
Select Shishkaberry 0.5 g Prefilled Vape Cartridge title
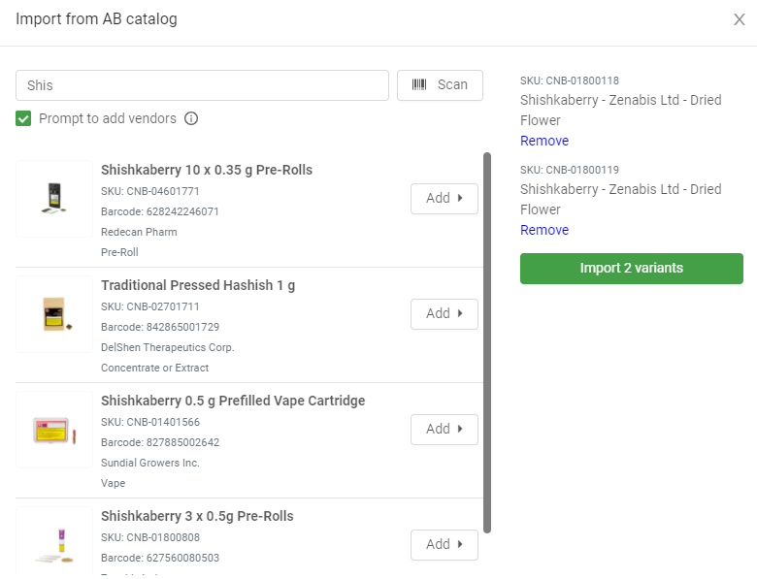(233, 401)
